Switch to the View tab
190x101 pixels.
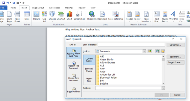click(x=93, y=8)
